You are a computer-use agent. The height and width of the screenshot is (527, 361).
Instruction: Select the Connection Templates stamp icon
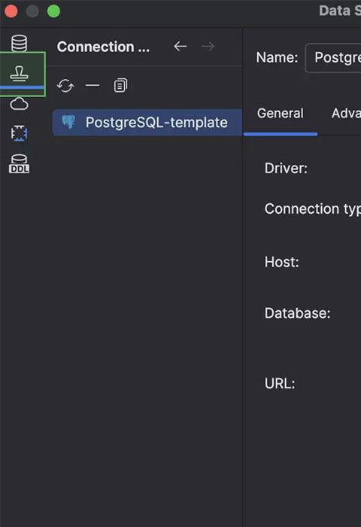coord(19,73)
